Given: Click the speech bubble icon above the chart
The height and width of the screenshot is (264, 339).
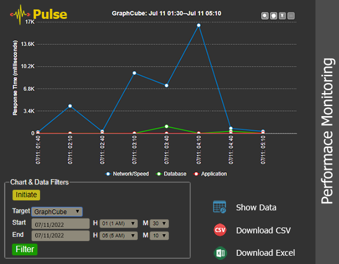Looking at the screenshot, I should tap(274, 16).
